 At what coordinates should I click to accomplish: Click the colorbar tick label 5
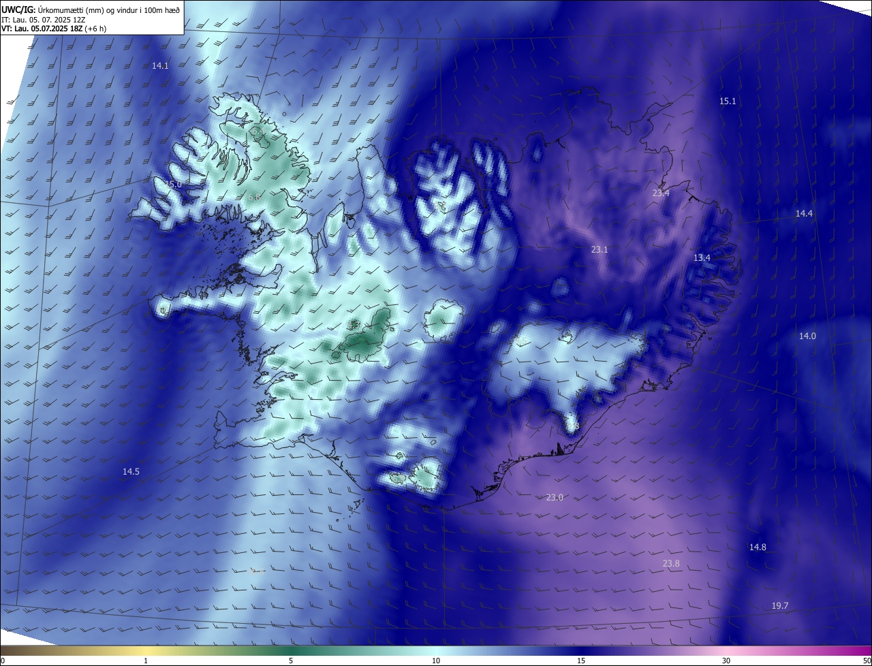(x=291, y=661)
